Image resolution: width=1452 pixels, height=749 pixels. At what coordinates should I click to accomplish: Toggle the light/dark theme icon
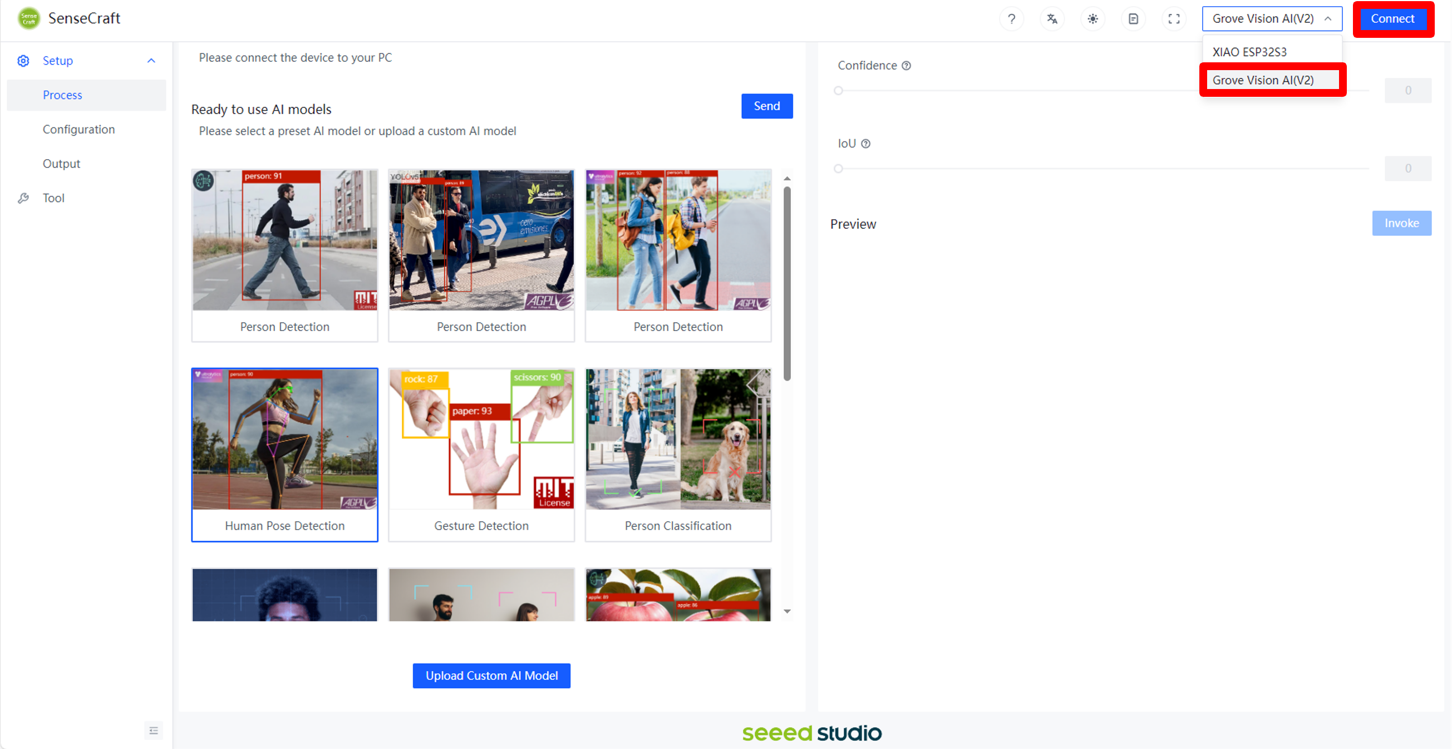click(1092, 18)
